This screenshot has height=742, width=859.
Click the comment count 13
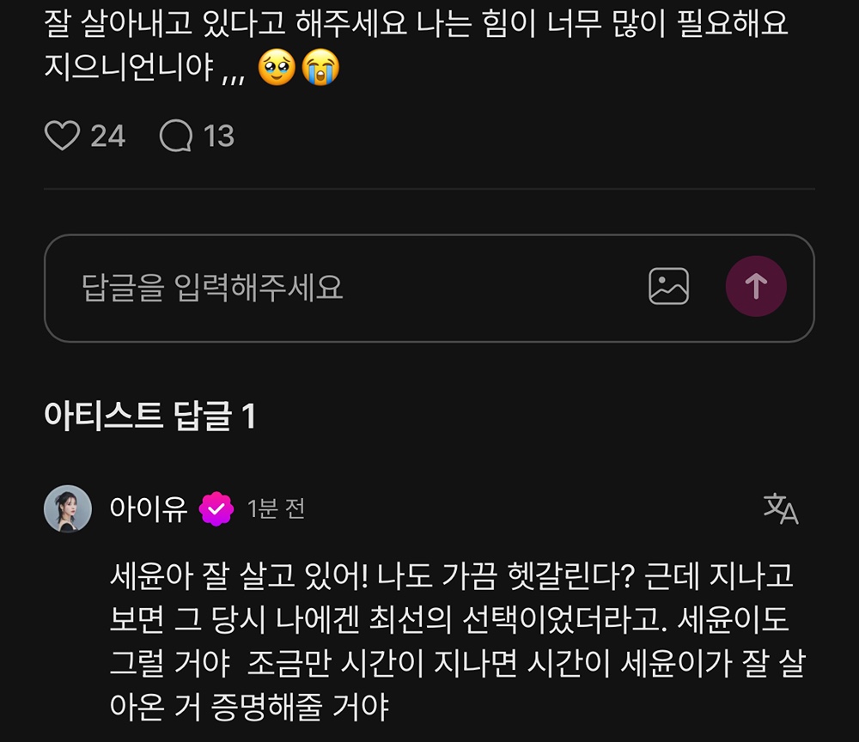pos(218,136)
